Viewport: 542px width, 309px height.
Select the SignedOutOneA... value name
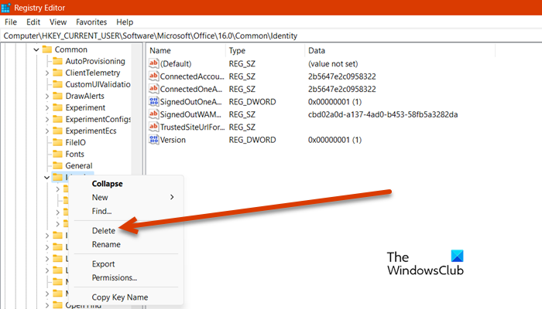tap(190, 102)
